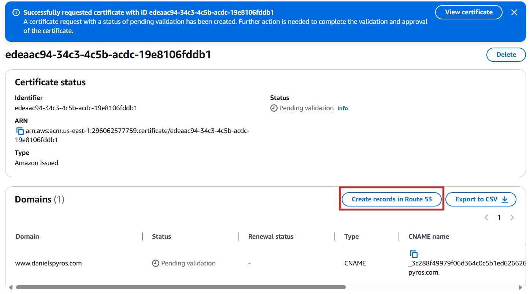Screen dimensions: 530x294
Task: Click the Renewal status column header
Action: (x=271, y=237)
